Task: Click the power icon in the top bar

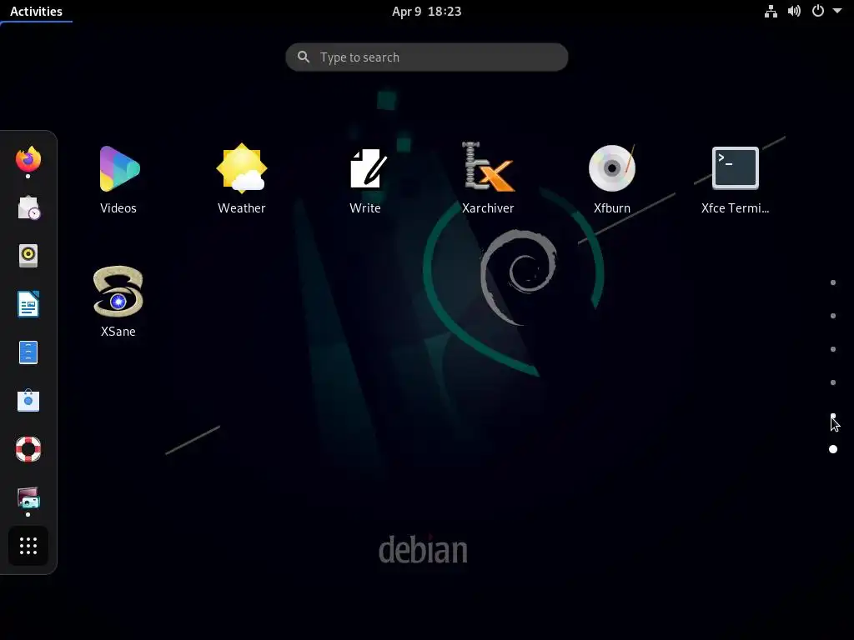Action: pyautogui.click(x=818, y=12)
